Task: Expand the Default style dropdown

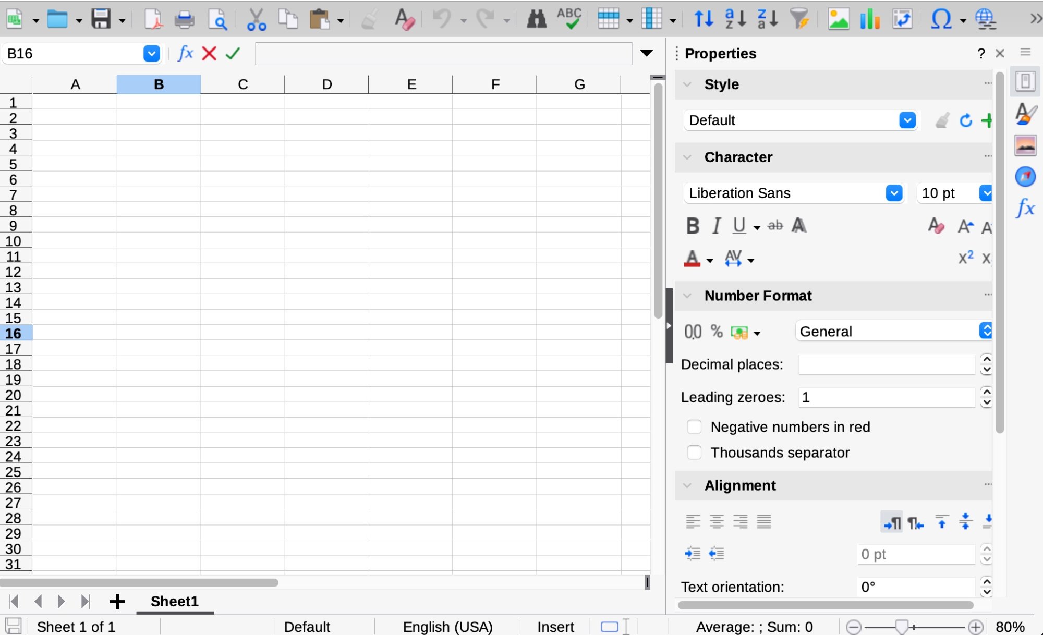Action: click(x=907, y=120)
